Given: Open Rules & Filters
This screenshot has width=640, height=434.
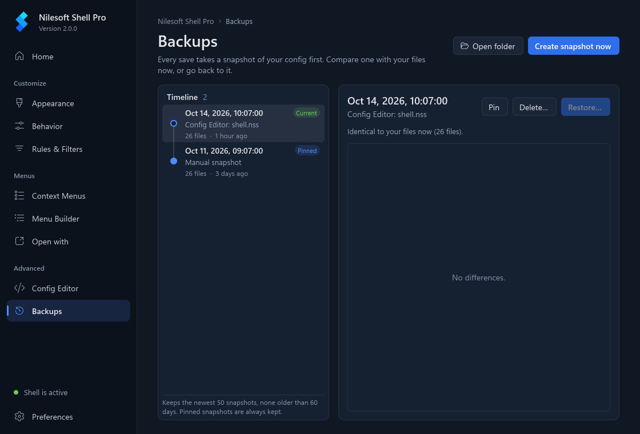Looking at the screenshot, I should (x=69, y=149).
